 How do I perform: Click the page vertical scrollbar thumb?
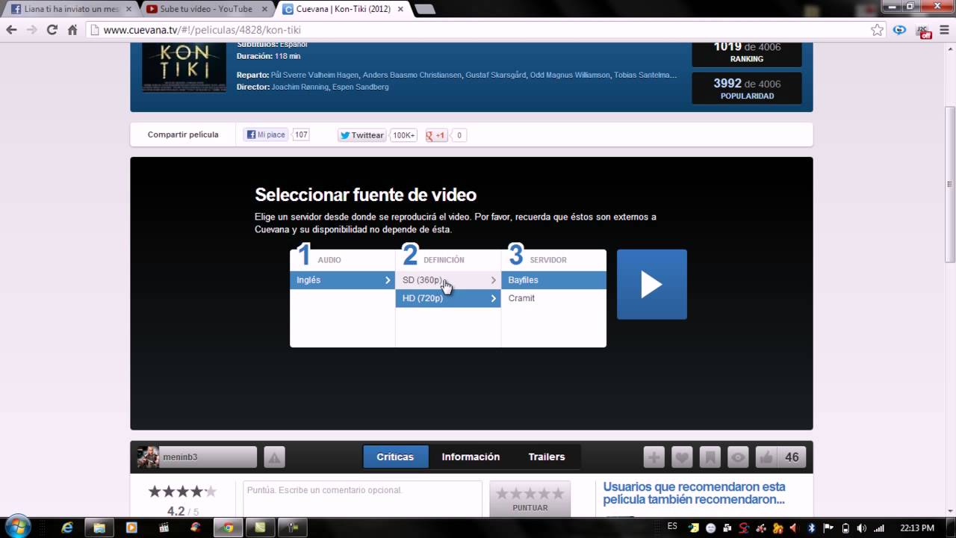click(950, 184)
